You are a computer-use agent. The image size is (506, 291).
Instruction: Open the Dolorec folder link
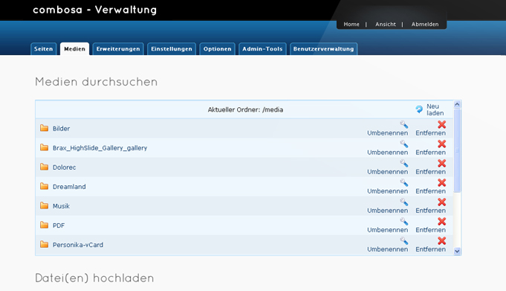click(x=64, y=167)
